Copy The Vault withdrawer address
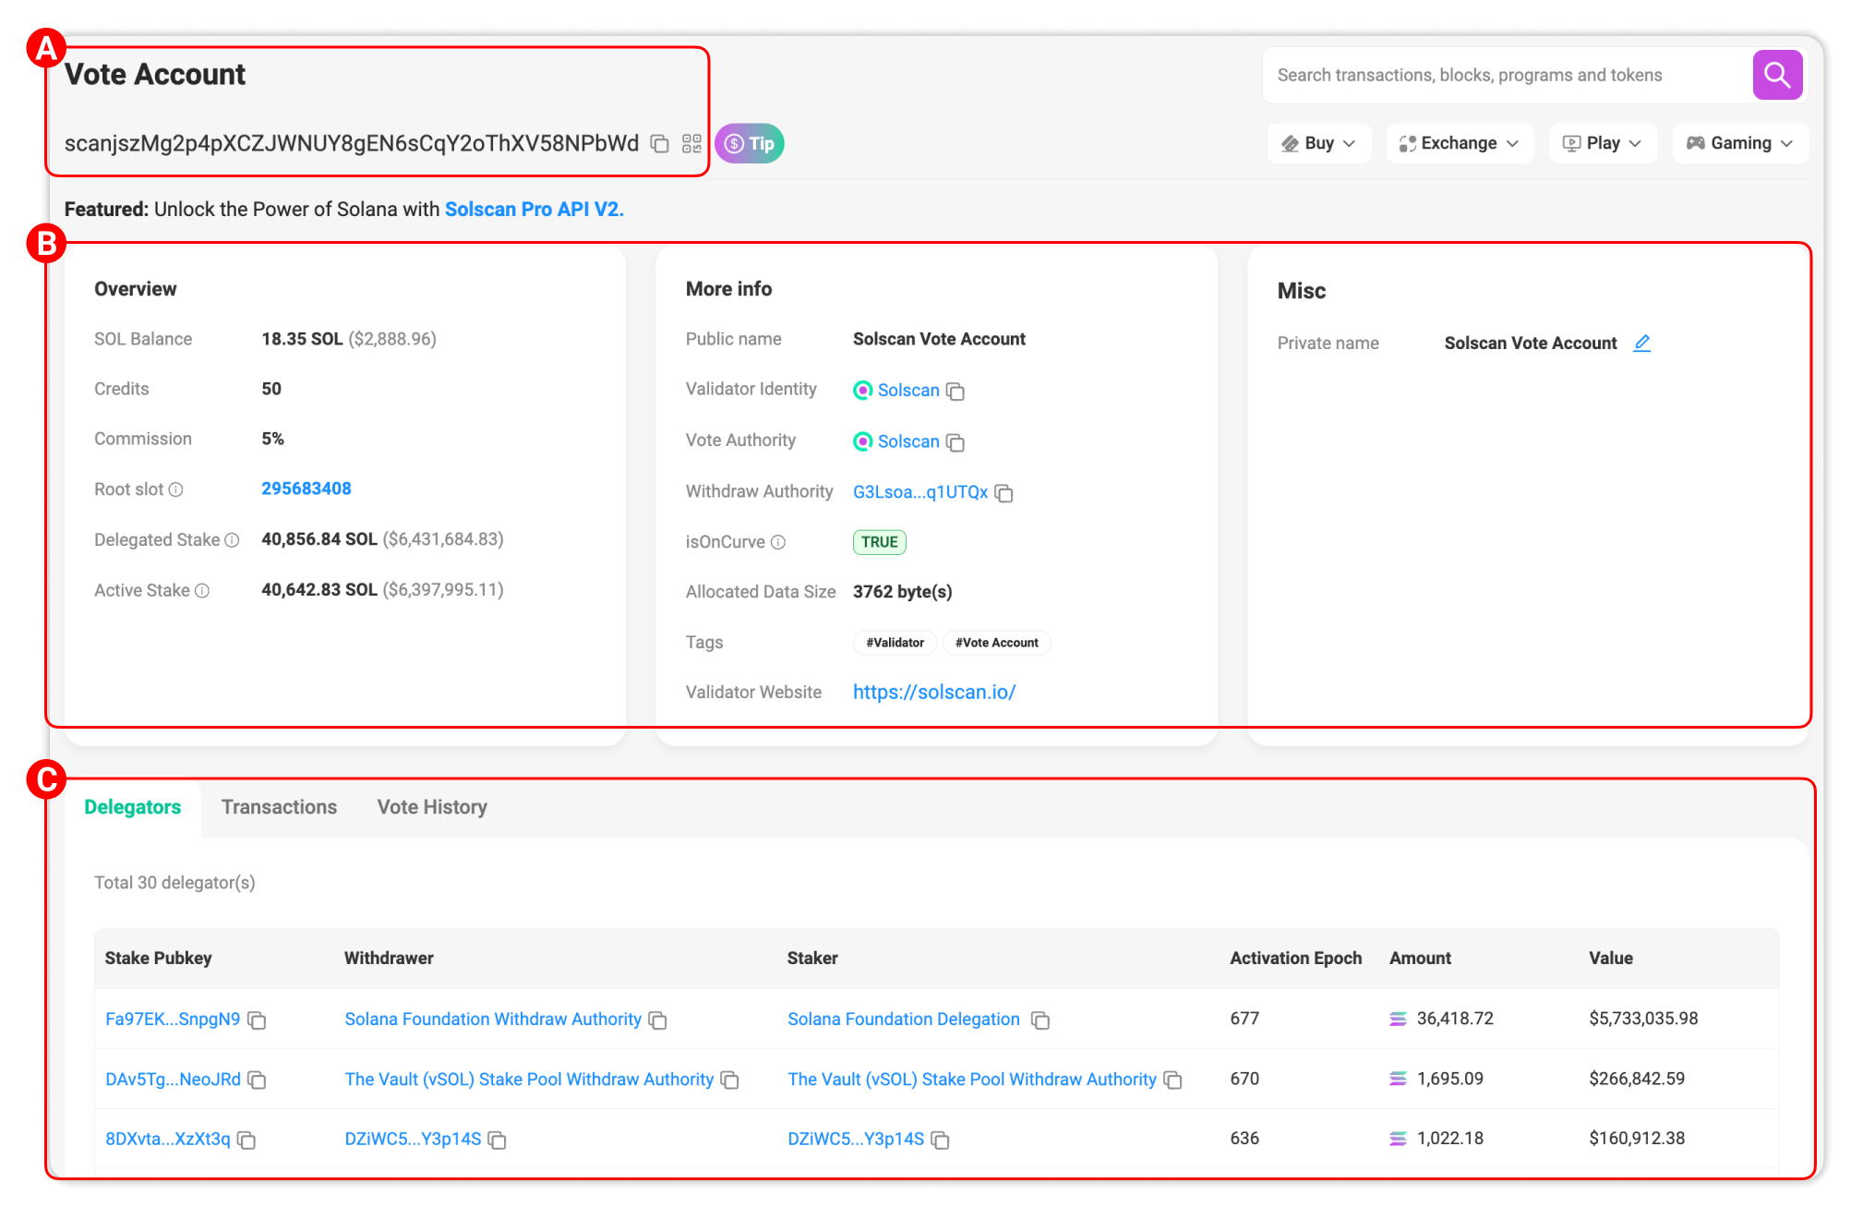 729,1080
